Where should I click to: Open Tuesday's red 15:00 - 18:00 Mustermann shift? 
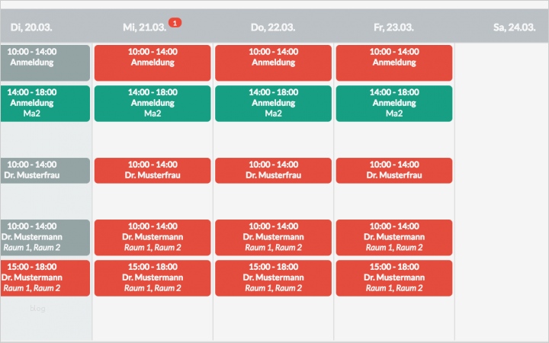coord(44,277)
